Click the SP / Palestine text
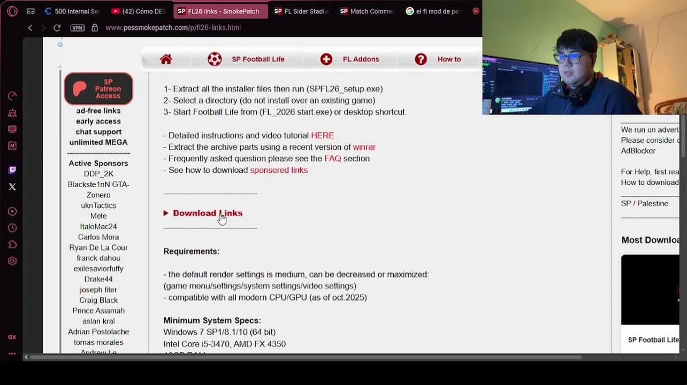The width and height of the screenshot is (687, 385). coord(644,204)
